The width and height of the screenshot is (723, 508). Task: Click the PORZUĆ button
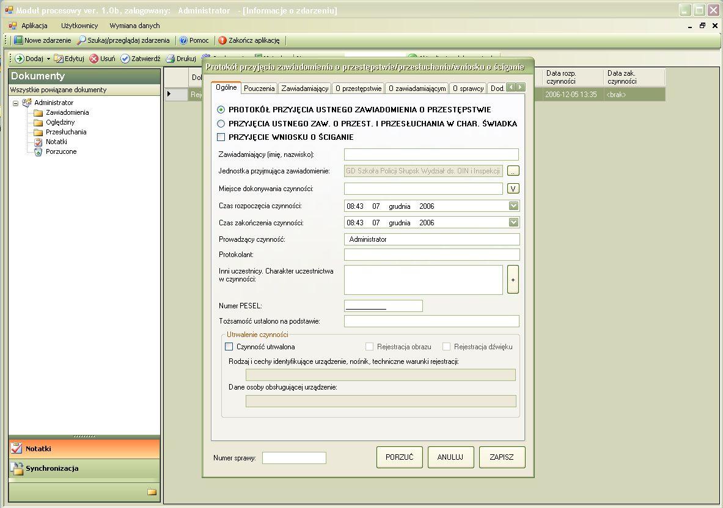[399, 457]
